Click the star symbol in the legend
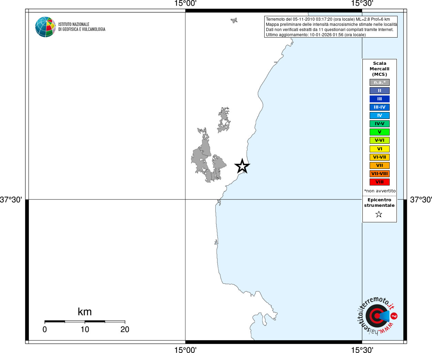Viewport: 432px width, 353px height. click(379, 214)
